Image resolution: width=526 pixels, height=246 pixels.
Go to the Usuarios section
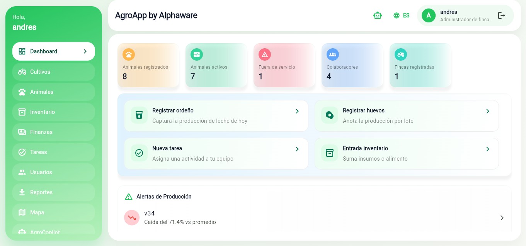(41, 172)
